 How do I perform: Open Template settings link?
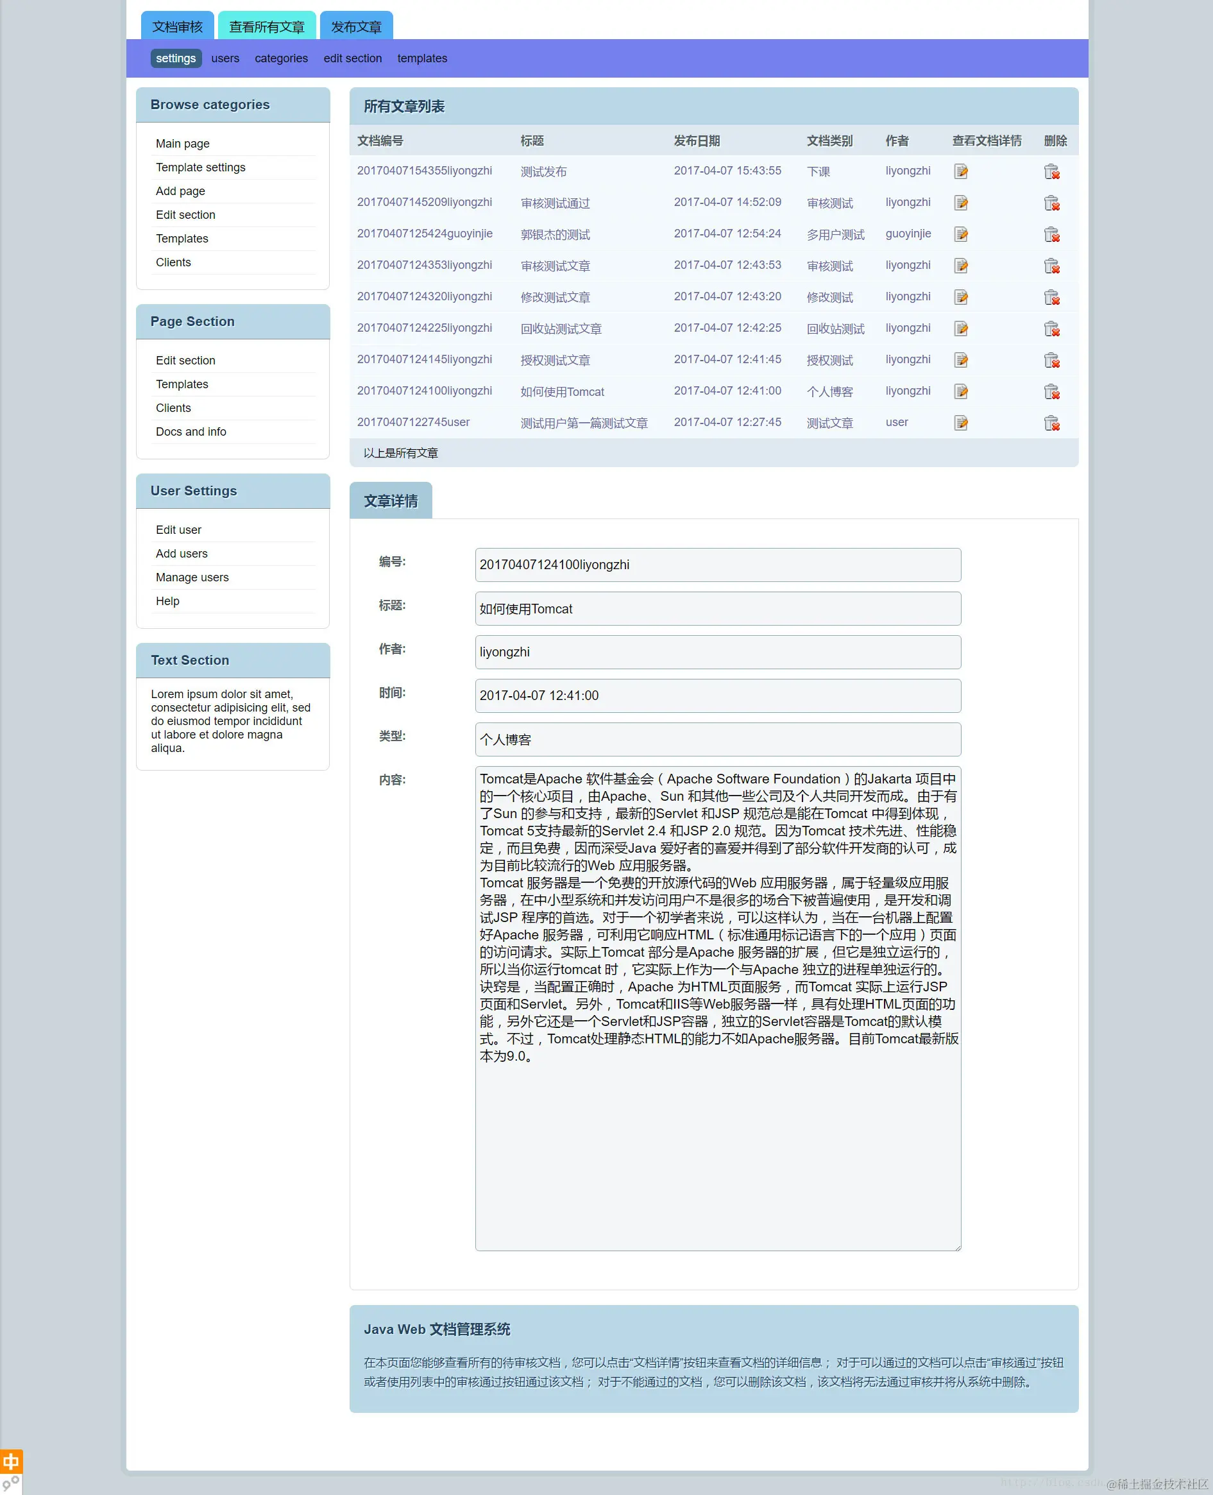(x=201, y=167)
